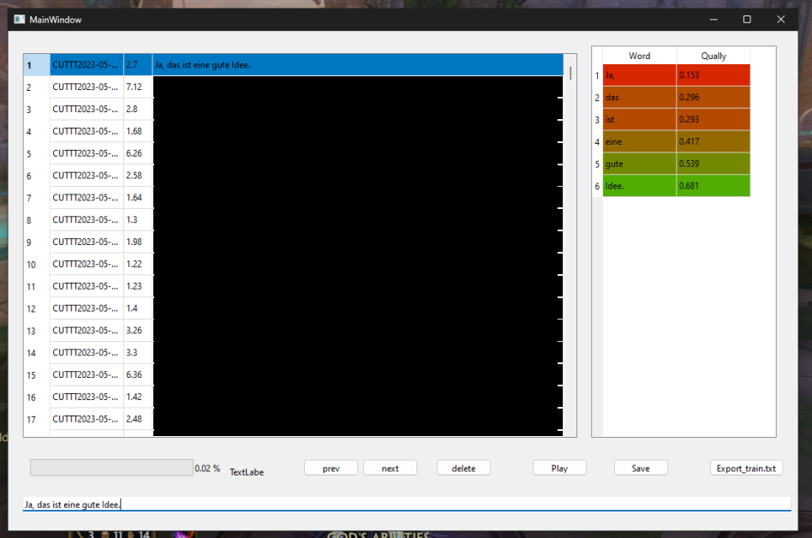Play the selected audio clip
This screenshot has height=538, width=812.
pyautogui.click(x=559, y=468)
